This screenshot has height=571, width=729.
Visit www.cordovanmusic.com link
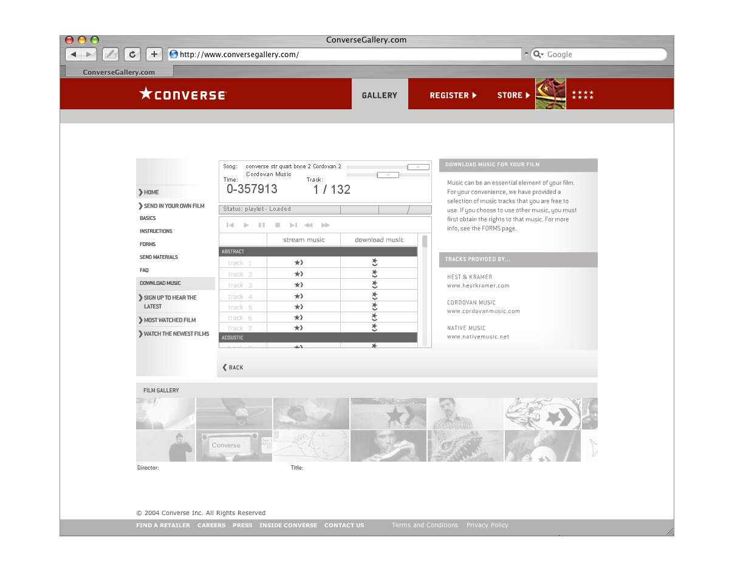[484, 311]
